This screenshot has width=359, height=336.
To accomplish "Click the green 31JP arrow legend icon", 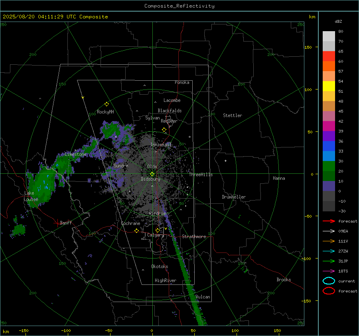I will (x=329, y=261).
